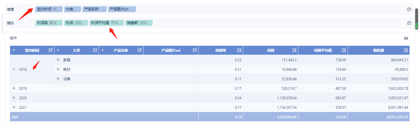Expand the 2019 row

point(14,88)
